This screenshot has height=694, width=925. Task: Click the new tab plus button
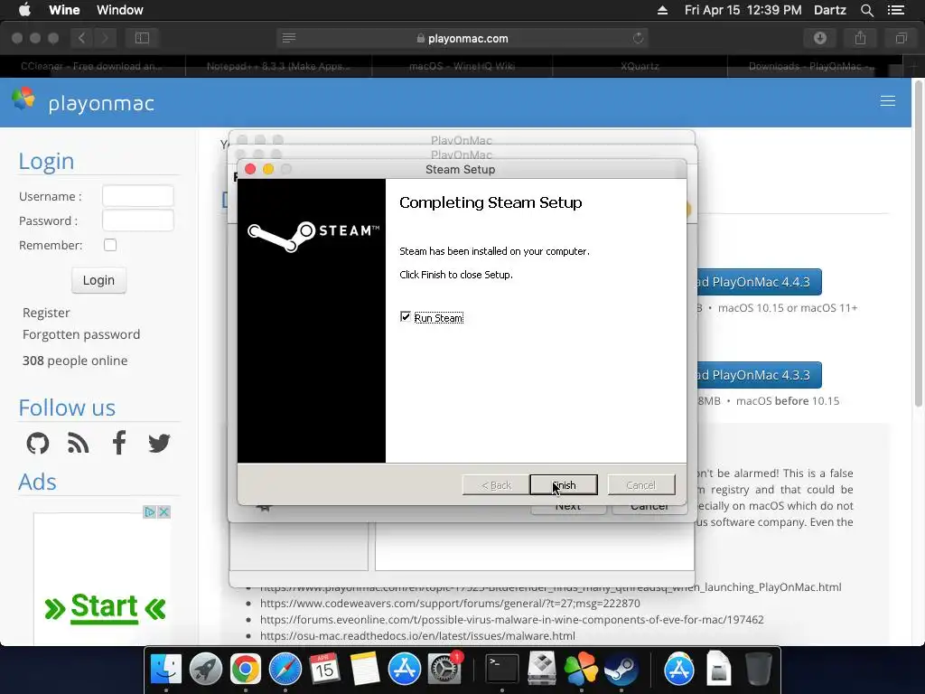(913, 66)
